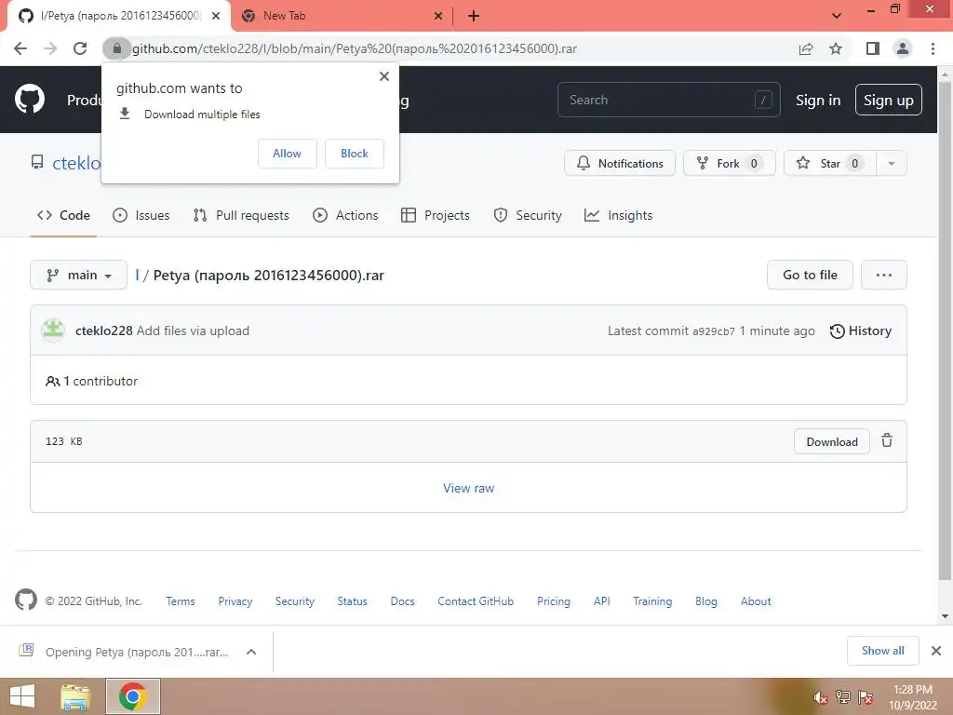Click Chrome icon in taskbar
This screenshot has width=953, height=715.
click(132, 696)
